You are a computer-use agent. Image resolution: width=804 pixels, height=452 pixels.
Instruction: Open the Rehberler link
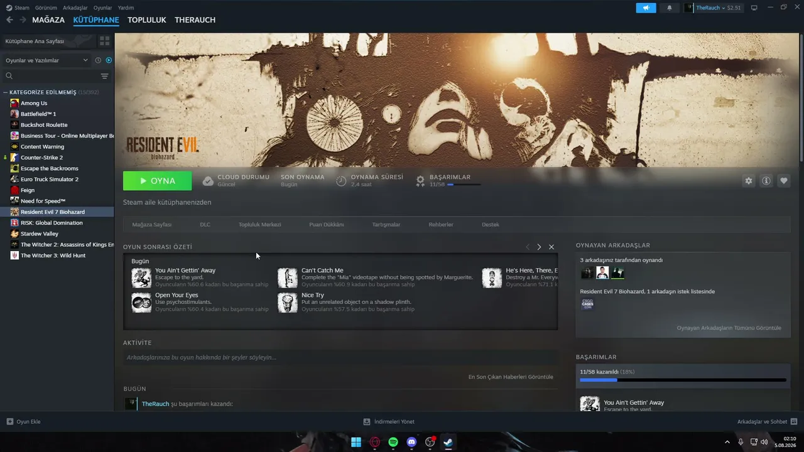pyautogui.click(x=441, y=224)
